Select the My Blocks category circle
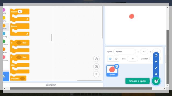The width and height of the screenshot is (172, 96). tap(4, 57)
